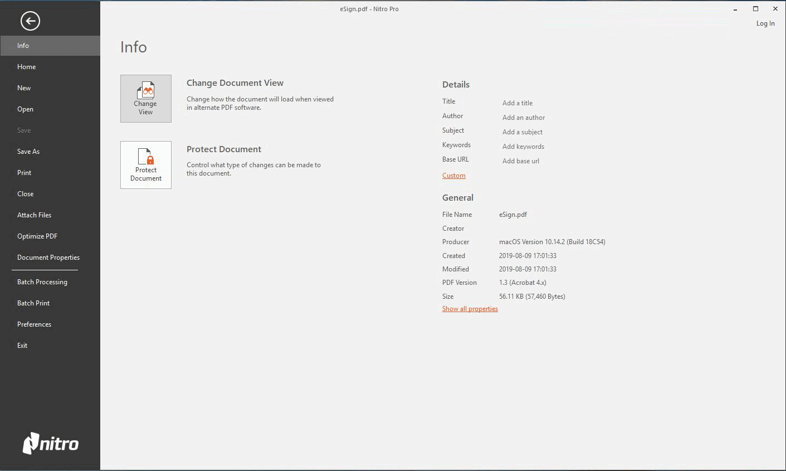The image size is (786, 471).
Task: Click the Add an author field
Action: [x=524, y=118]
